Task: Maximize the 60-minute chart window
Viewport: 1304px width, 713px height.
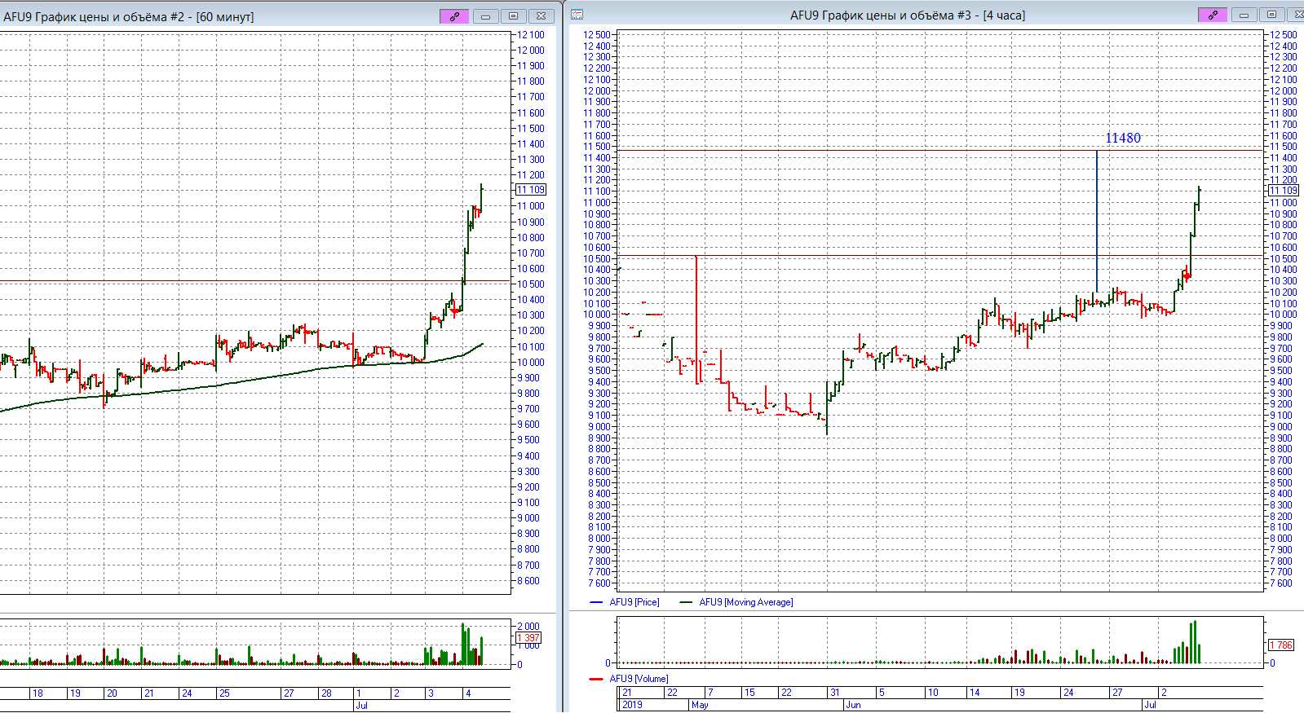Action: coord(513,16)
